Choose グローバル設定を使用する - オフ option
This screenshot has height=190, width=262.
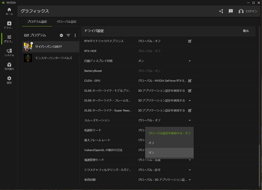coord(169,133)
